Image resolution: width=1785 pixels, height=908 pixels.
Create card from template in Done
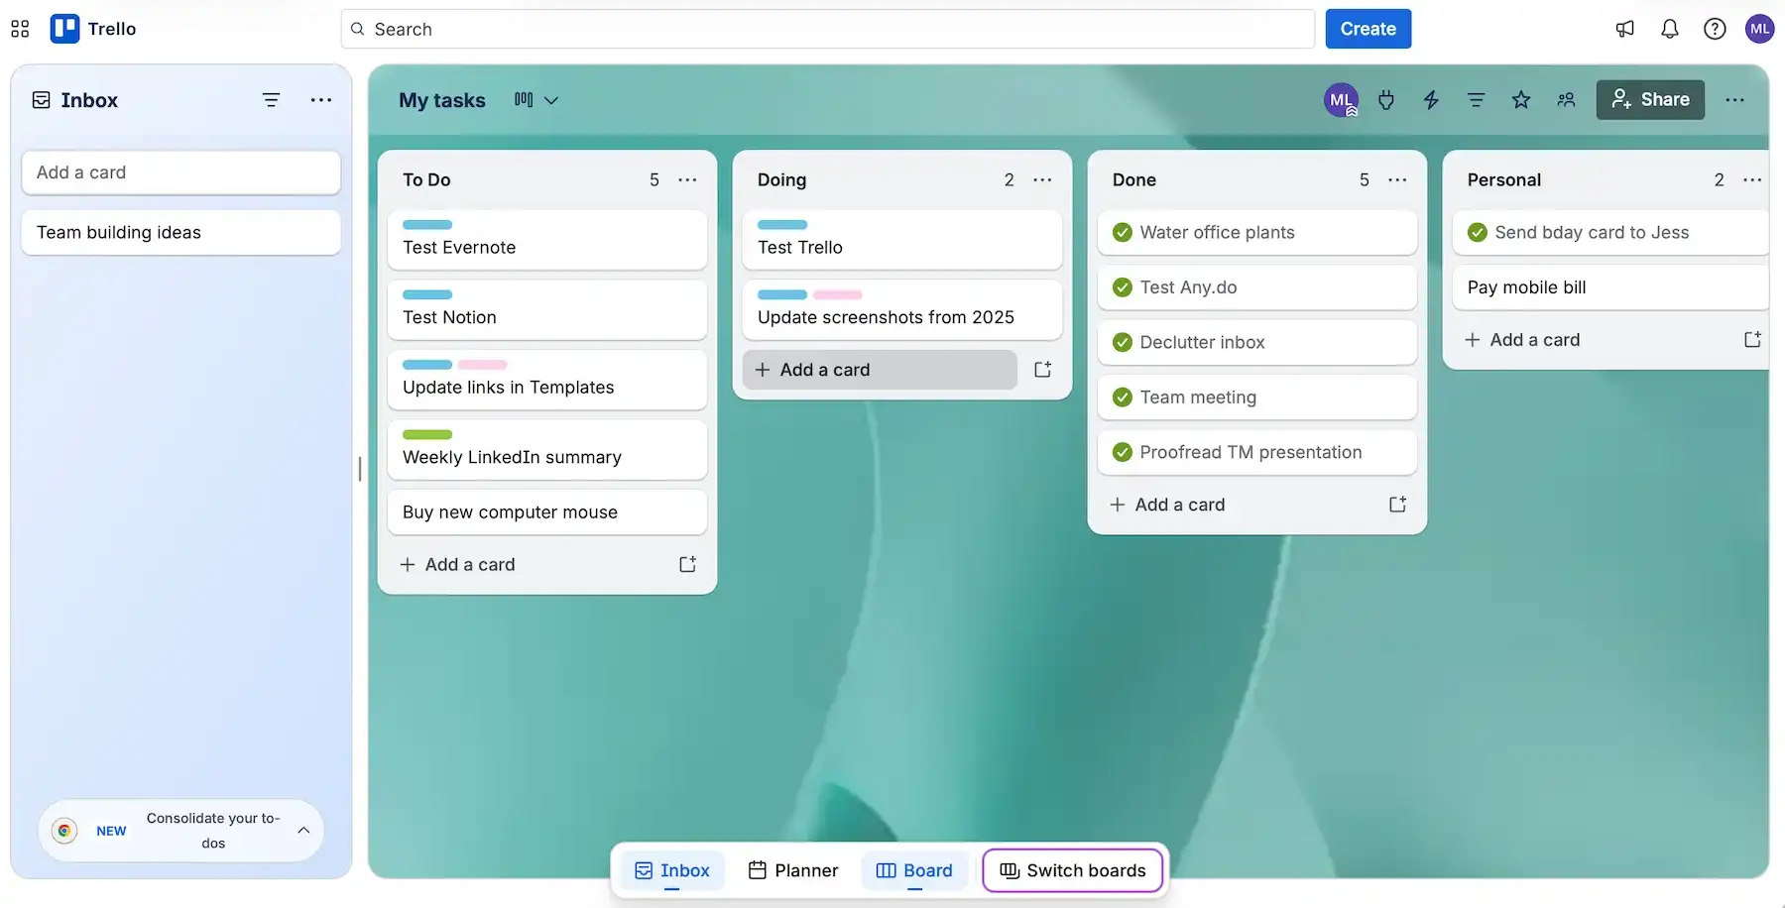point(1397,505)
